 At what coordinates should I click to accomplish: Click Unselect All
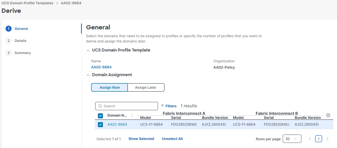[x=172, y=139]
